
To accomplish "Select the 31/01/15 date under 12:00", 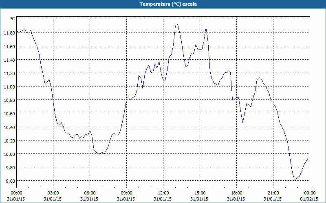I will pyautogui.click(x=163, y=199).
